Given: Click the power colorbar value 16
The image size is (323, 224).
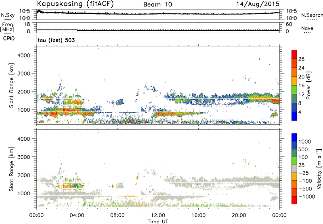Looking at the screenshot, I should (x=301, y=86).
